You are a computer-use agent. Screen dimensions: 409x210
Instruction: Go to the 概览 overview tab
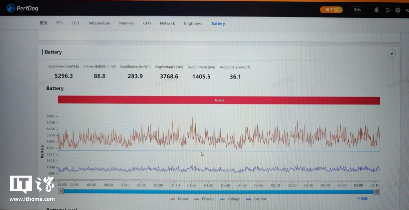[x=44, y=23]
